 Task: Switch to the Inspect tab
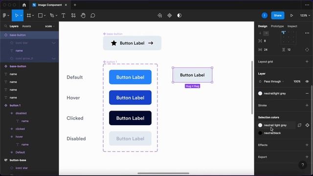pyautogui.click(x=292, y=26)
